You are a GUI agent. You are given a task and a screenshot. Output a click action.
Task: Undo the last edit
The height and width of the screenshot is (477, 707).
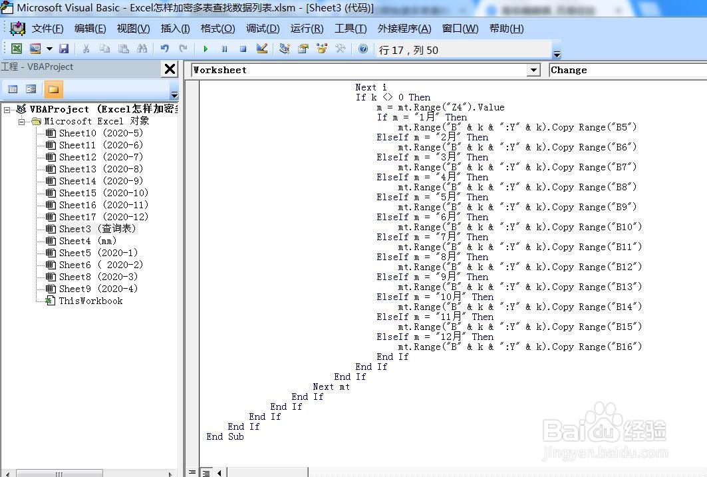pyautogui.click(x=164, y=49)
